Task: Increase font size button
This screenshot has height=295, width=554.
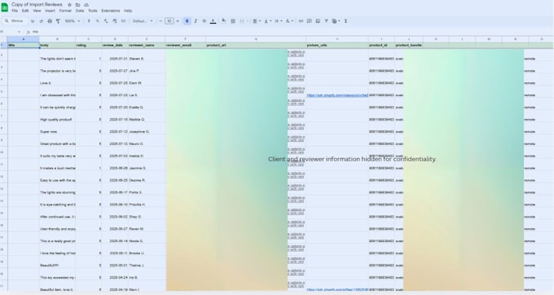Action: pyautogui.click(x=178, y=21)
